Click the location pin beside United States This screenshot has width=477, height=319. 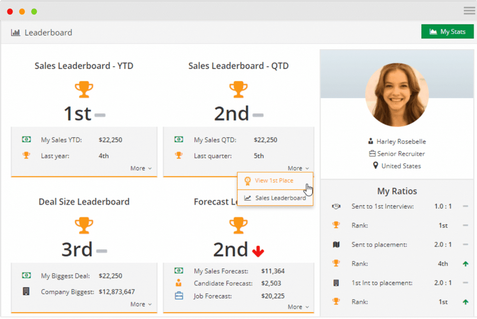click(x=376, y=165)
